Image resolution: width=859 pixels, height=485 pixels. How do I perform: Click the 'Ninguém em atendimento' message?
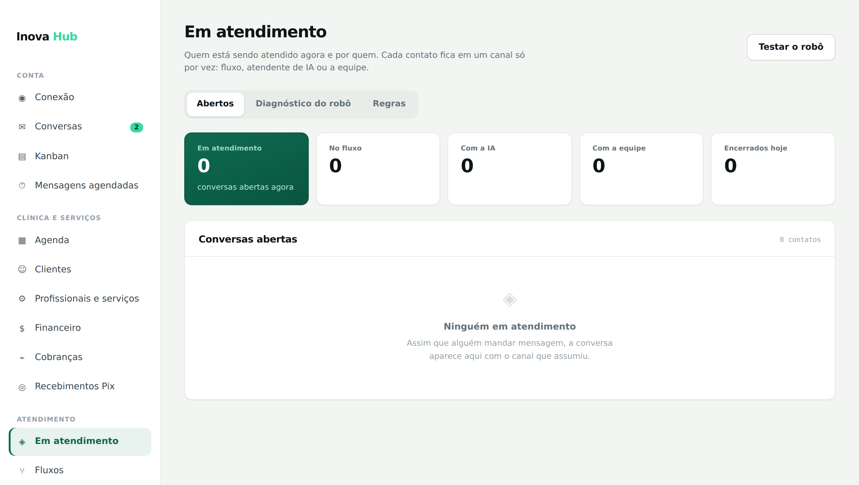pyautogui.click(x=509, y=326)
